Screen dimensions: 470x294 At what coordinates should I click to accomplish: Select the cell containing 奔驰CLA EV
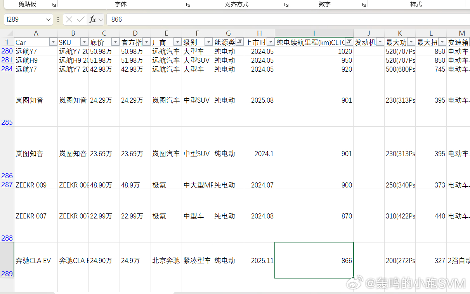pyautogui.click(x=36, y=261)
